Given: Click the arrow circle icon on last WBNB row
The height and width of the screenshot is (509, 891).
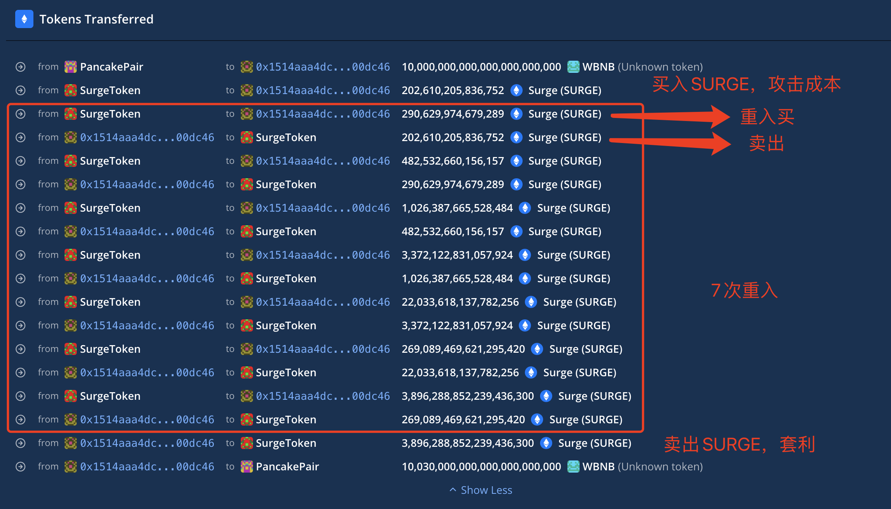Looking at the screenshot, I should (21, 467).
